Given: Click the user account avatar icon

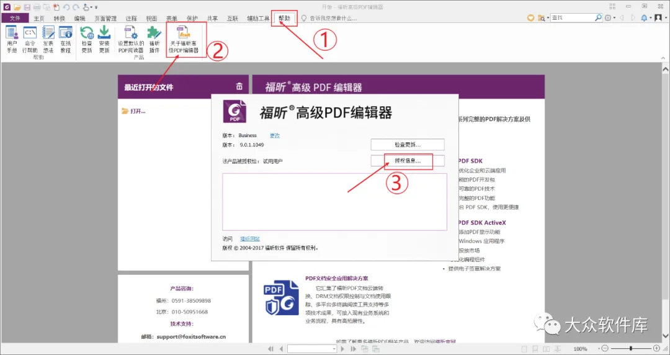Looking at the screenshot, I should (658, 18).
